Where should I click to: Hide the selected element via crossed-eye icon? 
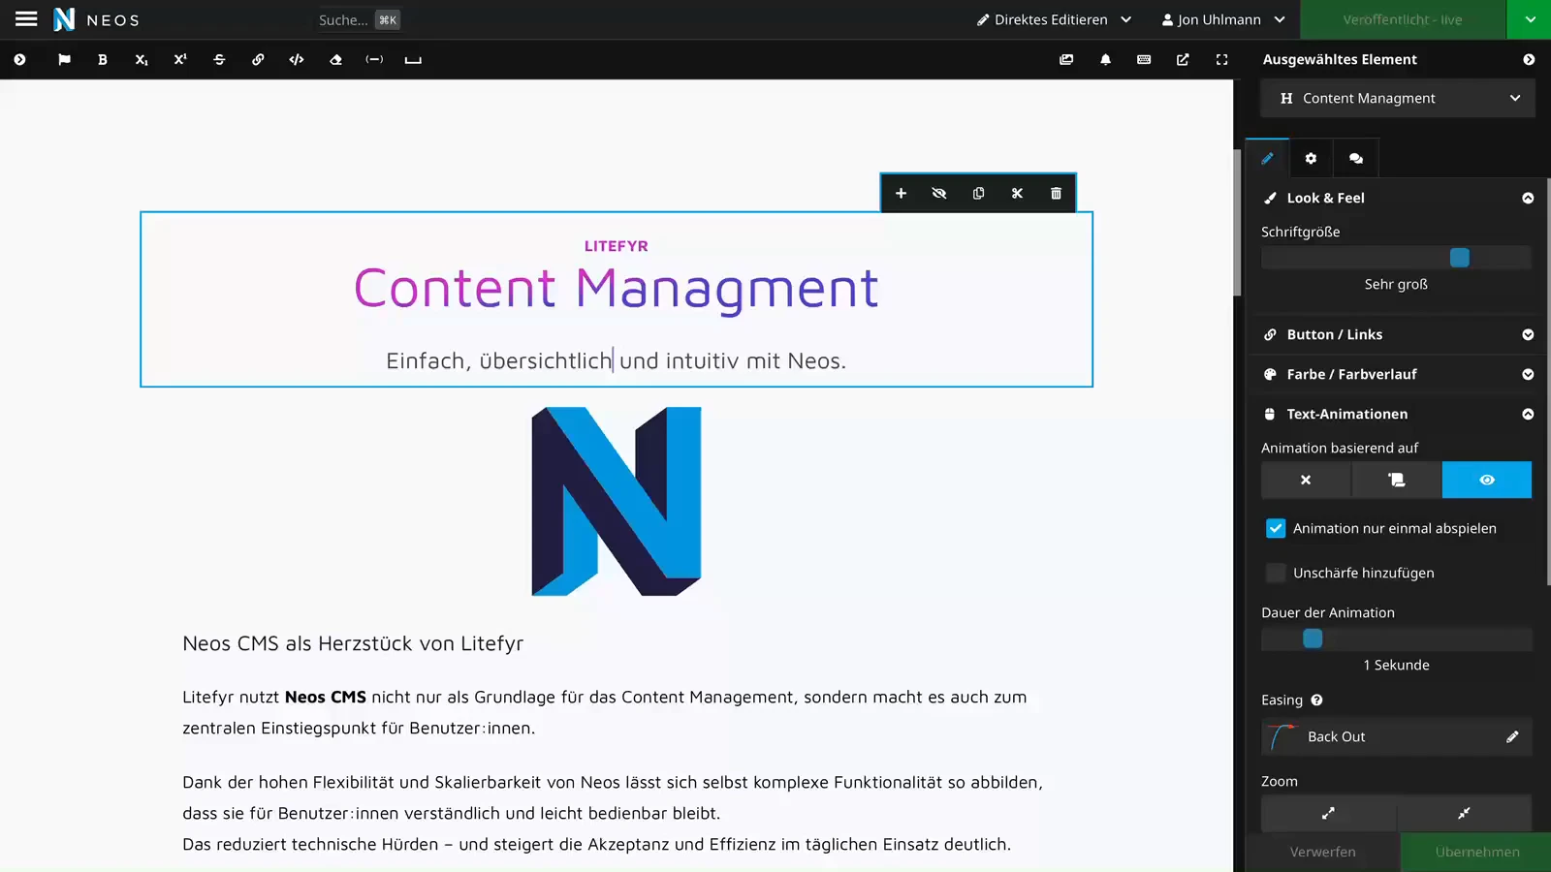click(939, 194)
